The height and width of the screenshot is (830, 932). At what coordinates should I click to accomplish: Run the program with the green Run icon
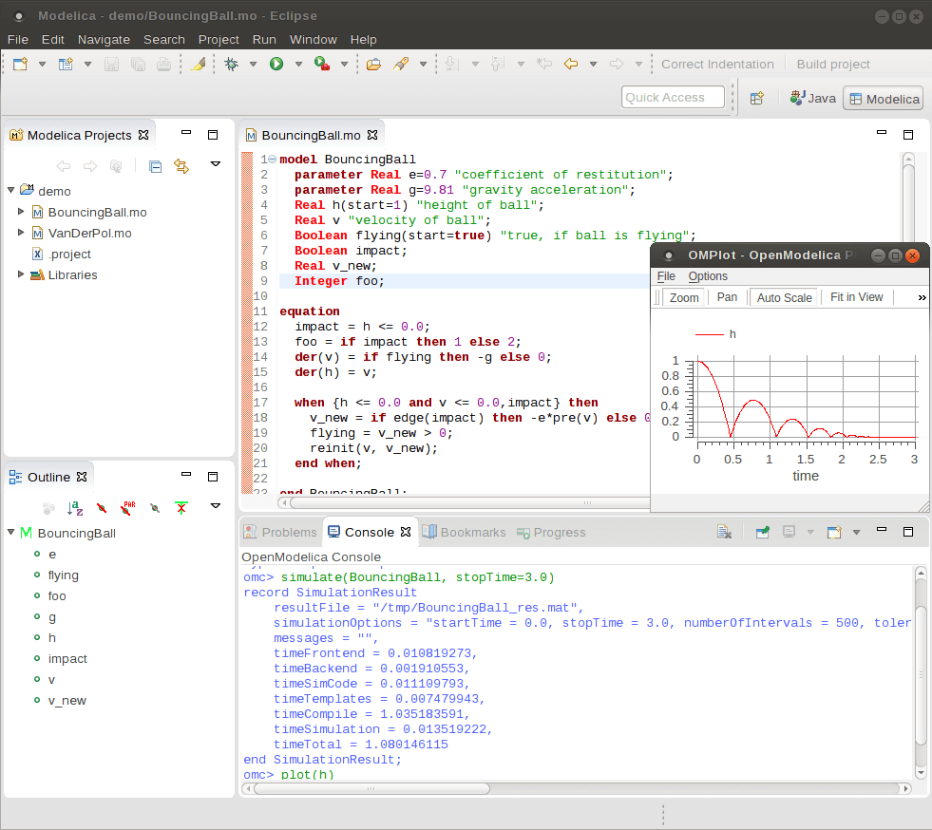275,64
